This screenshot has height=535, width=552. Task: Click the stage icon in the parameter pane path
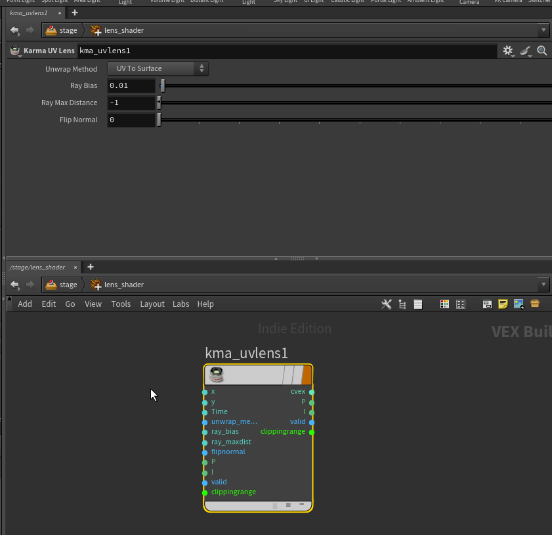point(51,30)
